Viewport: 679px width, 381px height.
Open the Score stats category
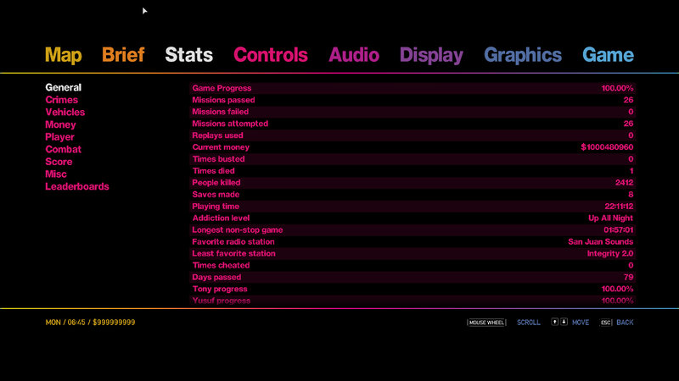click(x=59, y=162)
